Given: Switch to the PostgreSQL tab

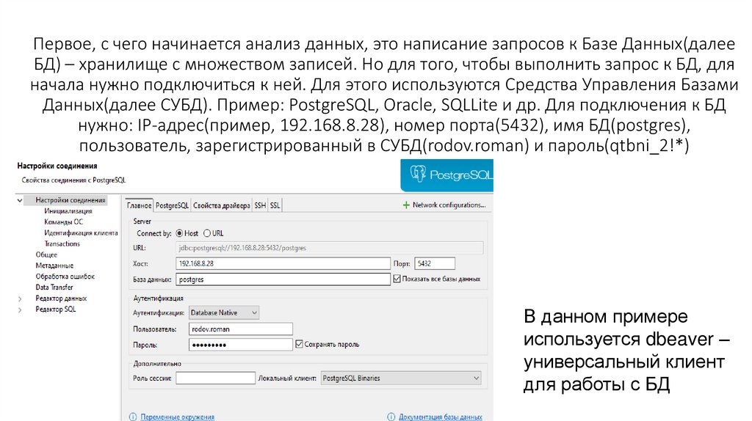Looking at the screenshot, I should coord(172,205).
